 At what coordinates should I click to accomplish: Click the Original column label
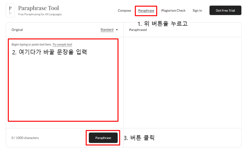pos(17,30)
